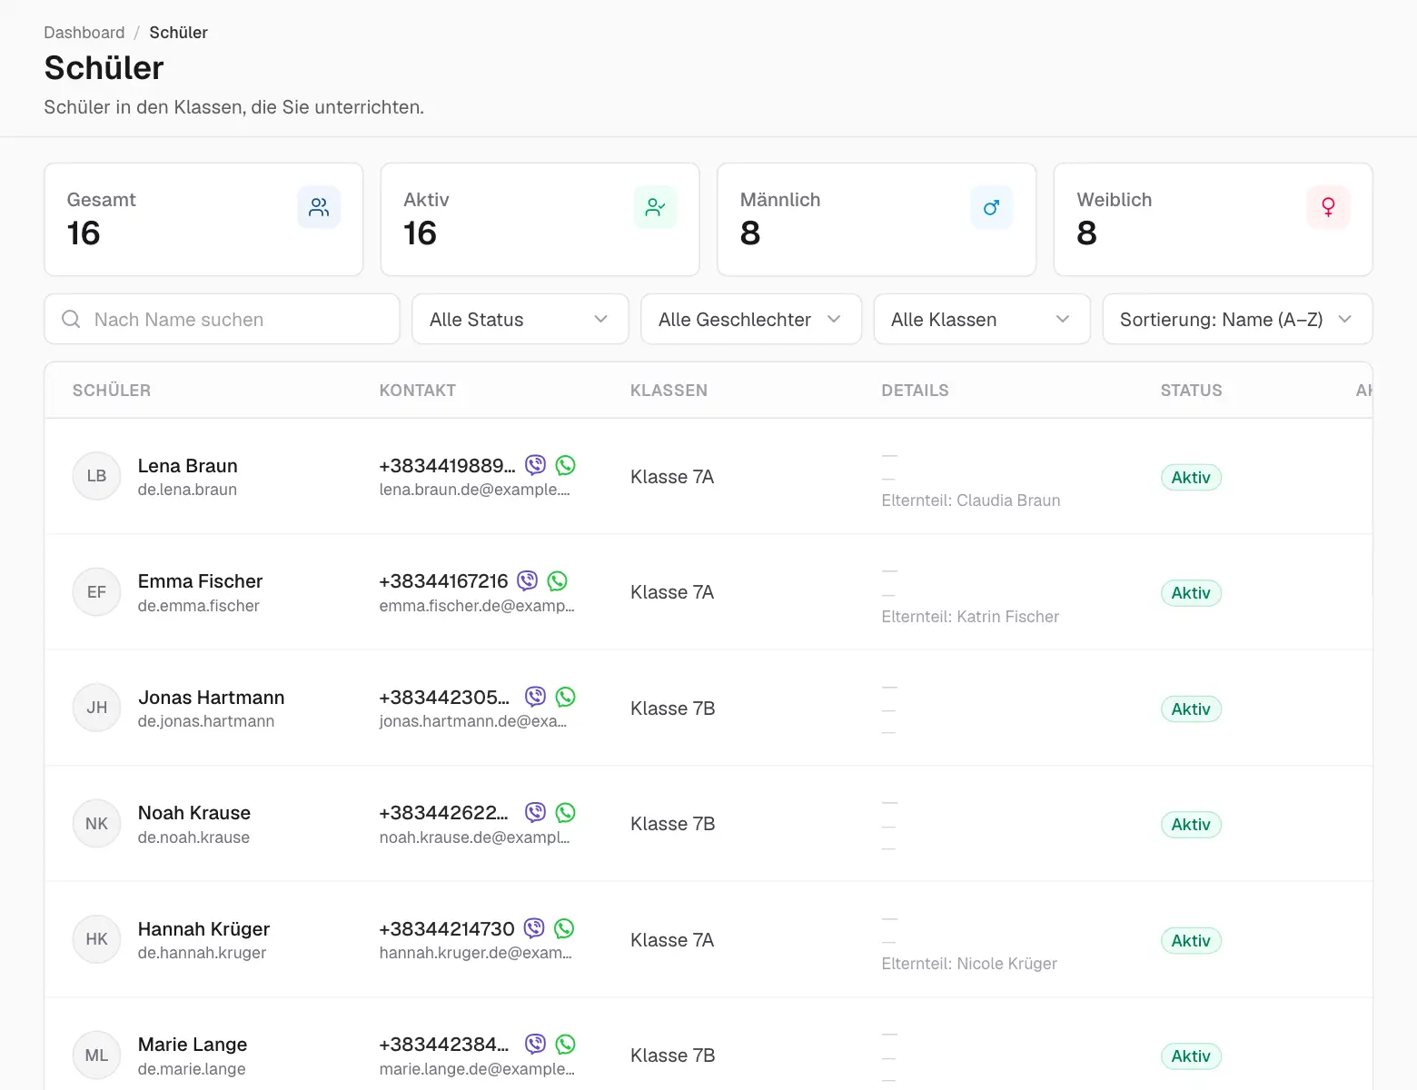Click Viber icon for Lena Braun
The height and width of the screenshot is (1090, 1417).
coord(536,465)
